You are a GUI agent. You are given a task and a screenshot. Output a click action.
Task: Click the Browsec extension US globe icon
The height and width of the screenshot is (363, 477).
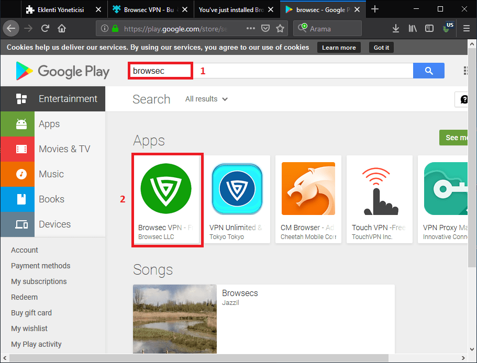(x=449, y=27)
